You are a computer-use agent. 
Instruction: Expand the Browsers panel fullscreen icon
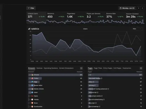(81, 68)
